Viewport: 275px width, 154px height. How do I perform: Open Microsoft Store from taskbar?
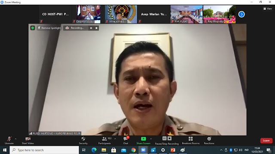pyautogui.click(x=113, y=150)
